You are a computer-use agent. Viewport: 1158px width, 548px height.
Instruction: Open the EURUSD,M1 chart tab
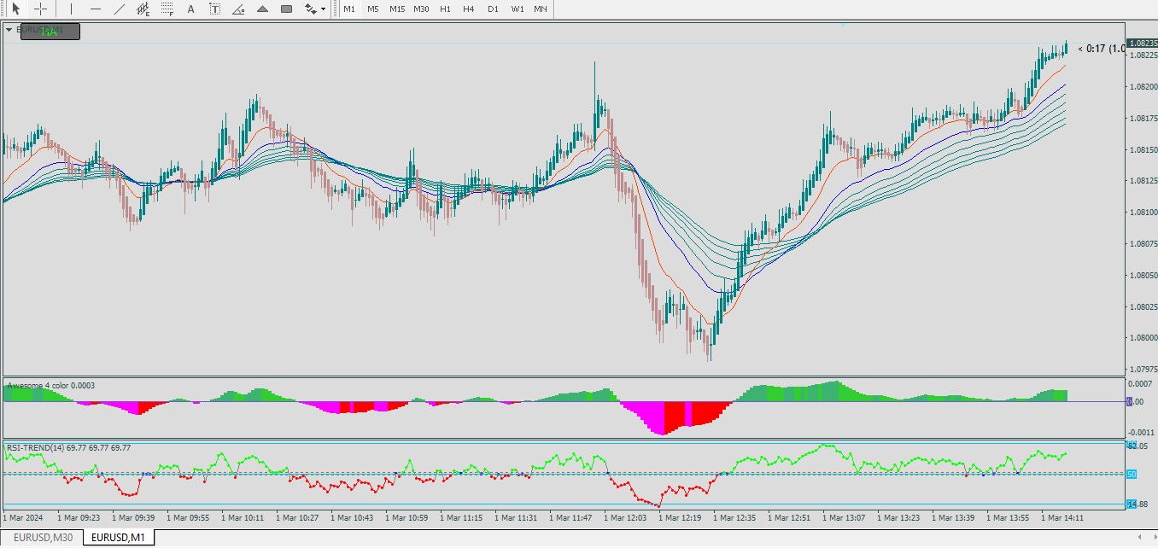119,537
